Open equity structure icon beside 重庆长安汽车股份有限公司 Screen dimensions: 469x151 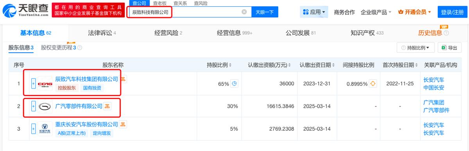123,124
